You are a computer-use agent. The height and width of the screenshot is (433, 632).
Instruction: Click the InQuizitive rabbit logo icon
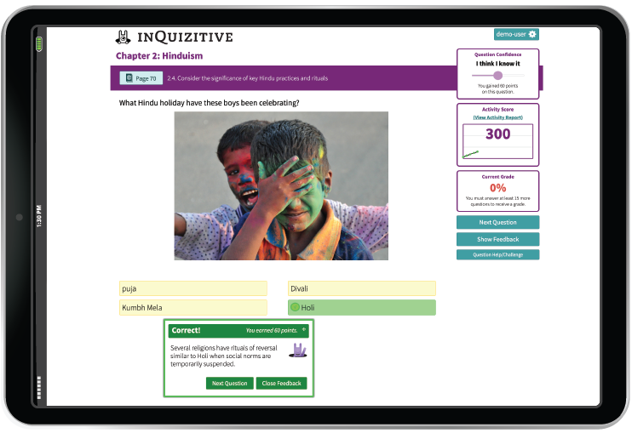[x=123, y=37]
